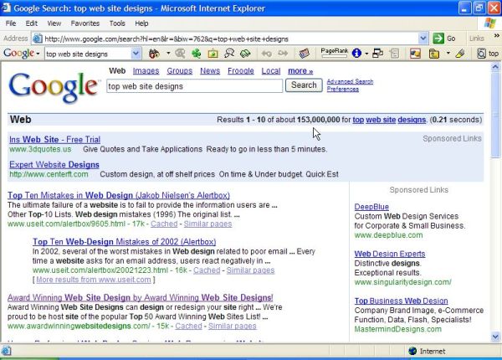
Task: Click the Internet zone globe in status bar
Action: coord(412,351)
